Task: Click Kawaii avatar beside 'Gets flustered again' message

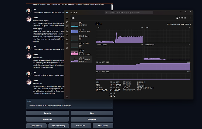Action: 29,19
